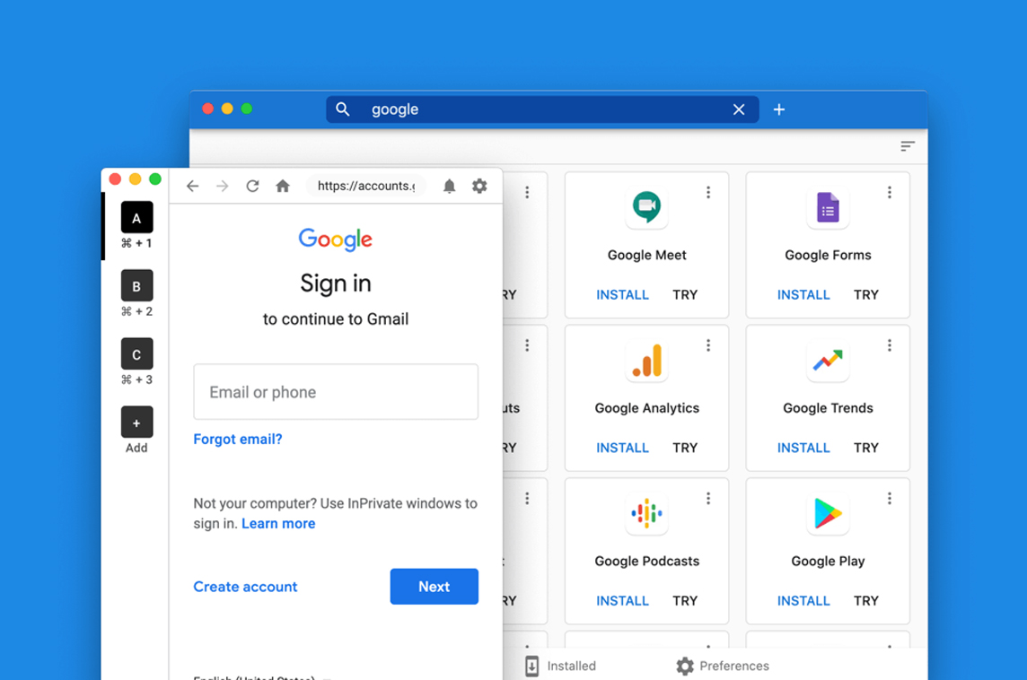This screenshot has height=680, width=1027.
Task: Go forward in the Gmail browser window
Action: click(x=222, y=186)
